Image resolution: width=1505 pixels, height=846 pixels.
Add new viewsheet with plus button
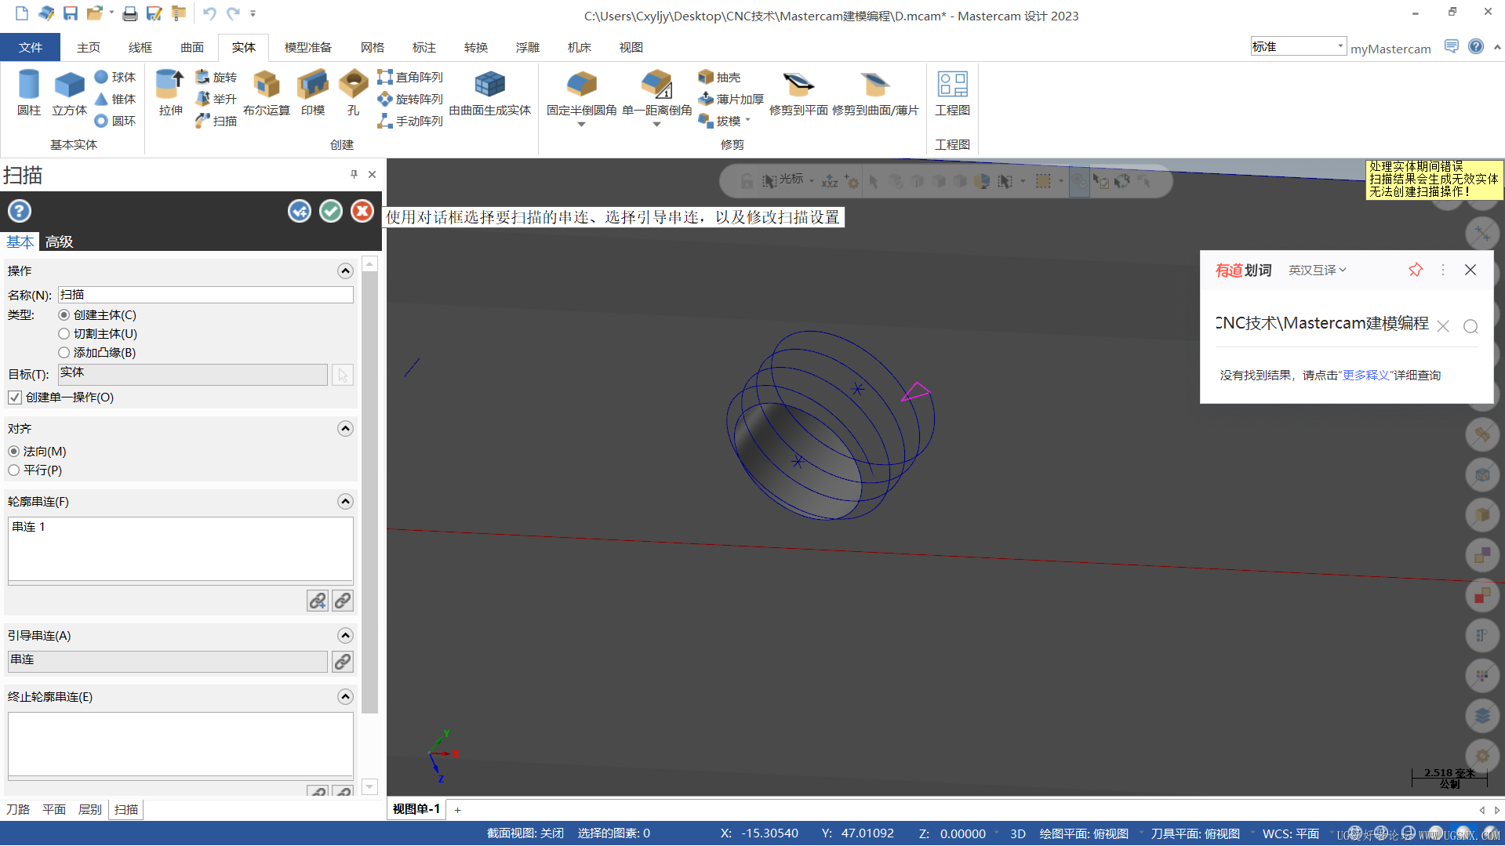458,810
